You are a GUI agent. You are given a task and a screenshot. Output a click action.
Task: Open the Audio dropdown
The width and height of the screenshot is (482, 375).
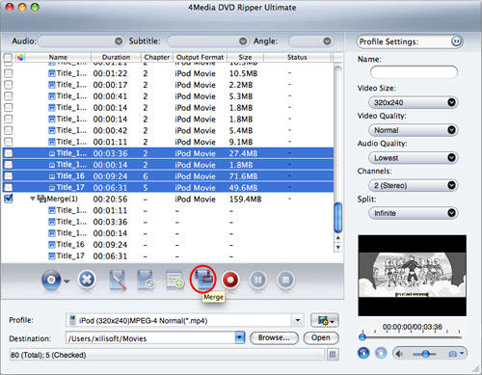[82, 41]
